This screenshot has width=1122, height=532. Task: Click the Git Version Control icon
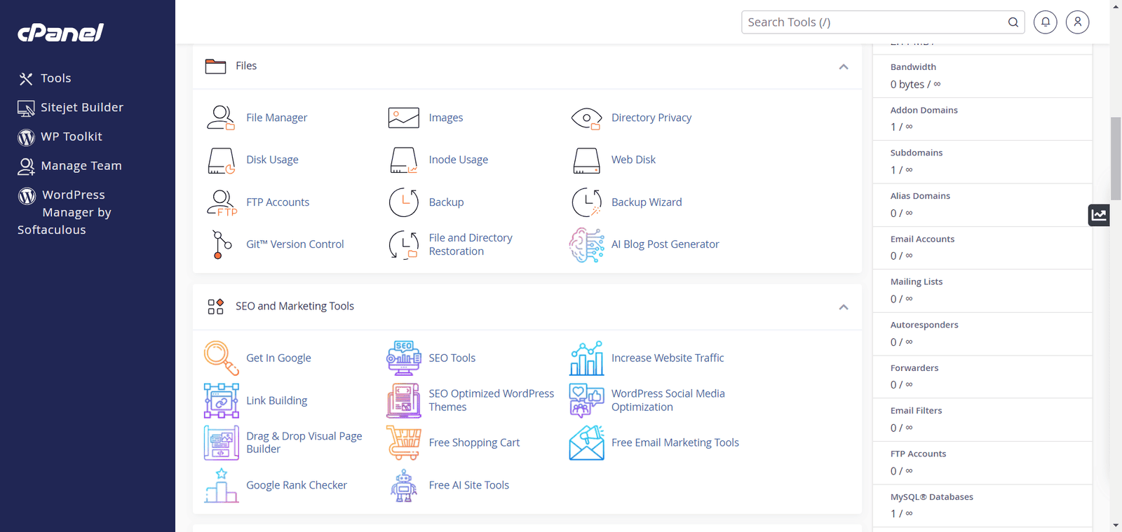[221, 244]
